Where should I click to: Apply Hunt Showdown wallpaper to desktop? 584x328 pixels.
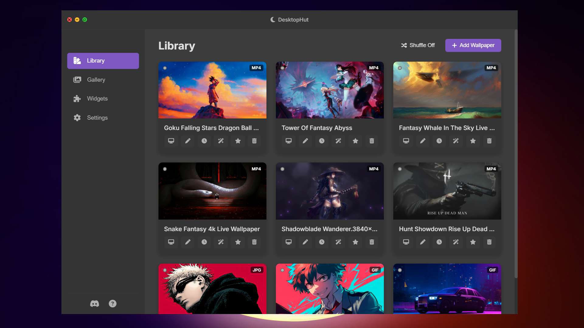406,242
